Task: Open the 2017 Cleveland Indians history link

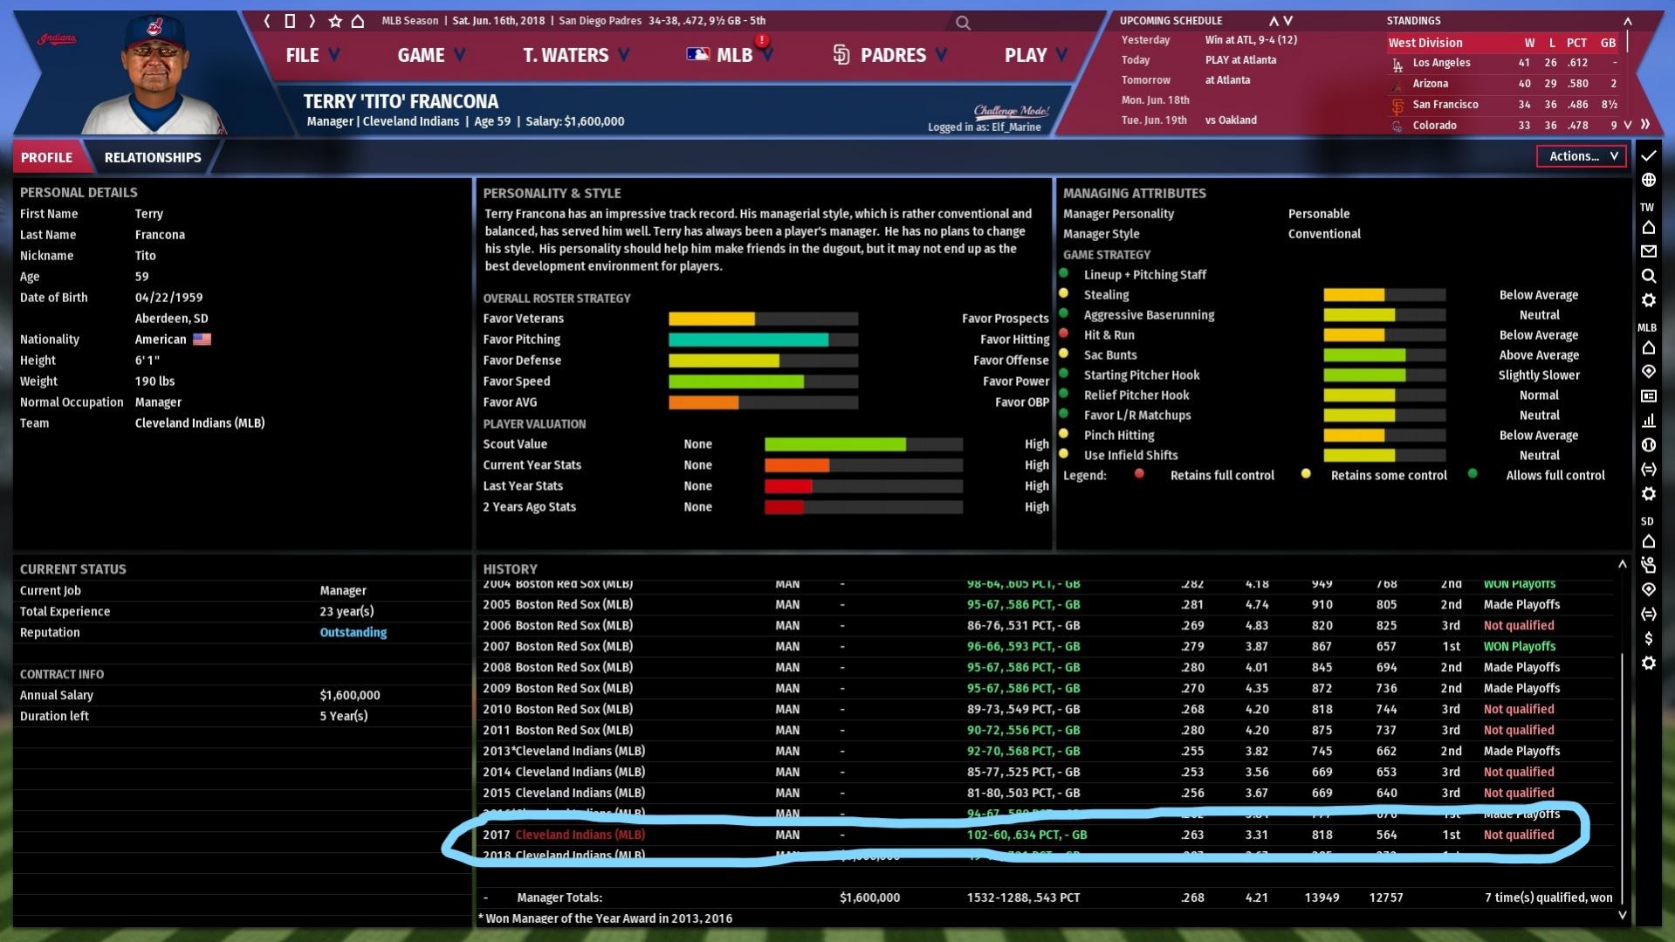Action: 580,835
